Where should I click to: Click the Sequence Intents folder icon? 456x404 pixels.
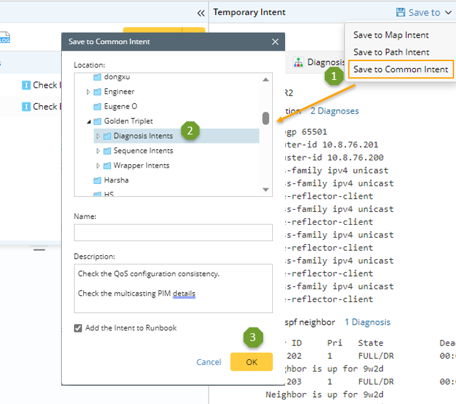pos(107,151)
